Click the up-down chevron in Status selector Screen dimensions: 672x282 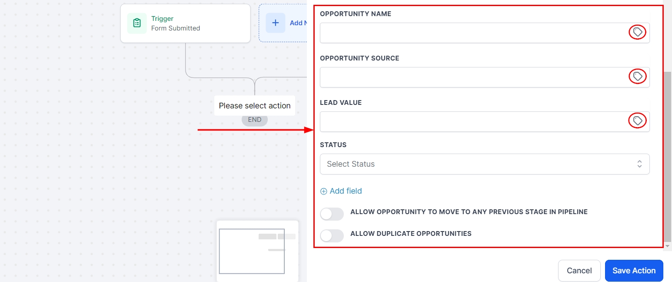click(x=639, y=164)
